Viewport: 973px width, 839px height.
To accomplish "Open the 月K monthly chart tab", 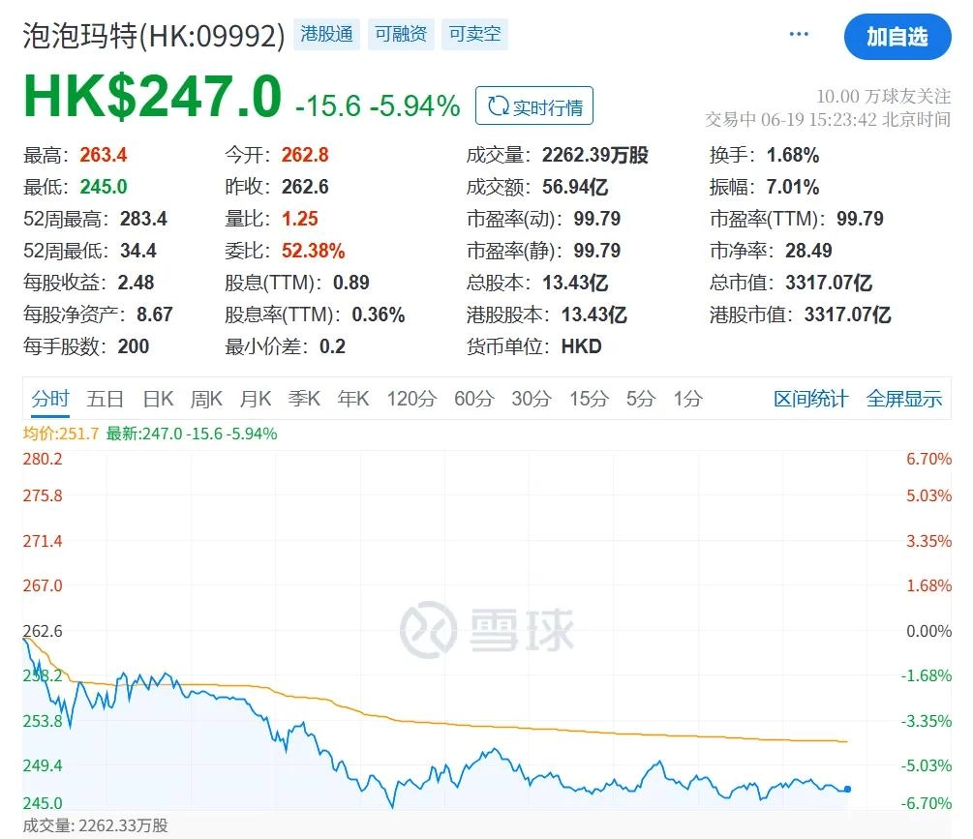I will [x=256, y=398].
